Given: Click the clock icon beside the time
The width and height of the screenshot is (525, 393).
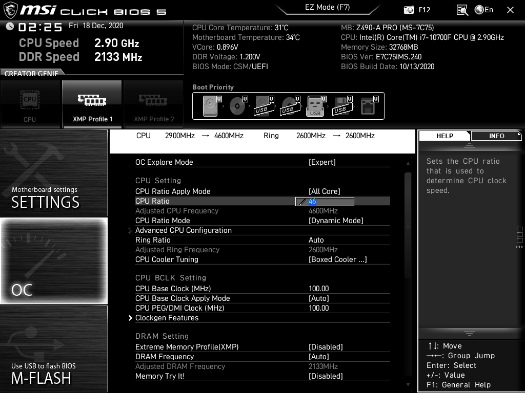Looking at the screenshot, I should click(x=10, y=27).
